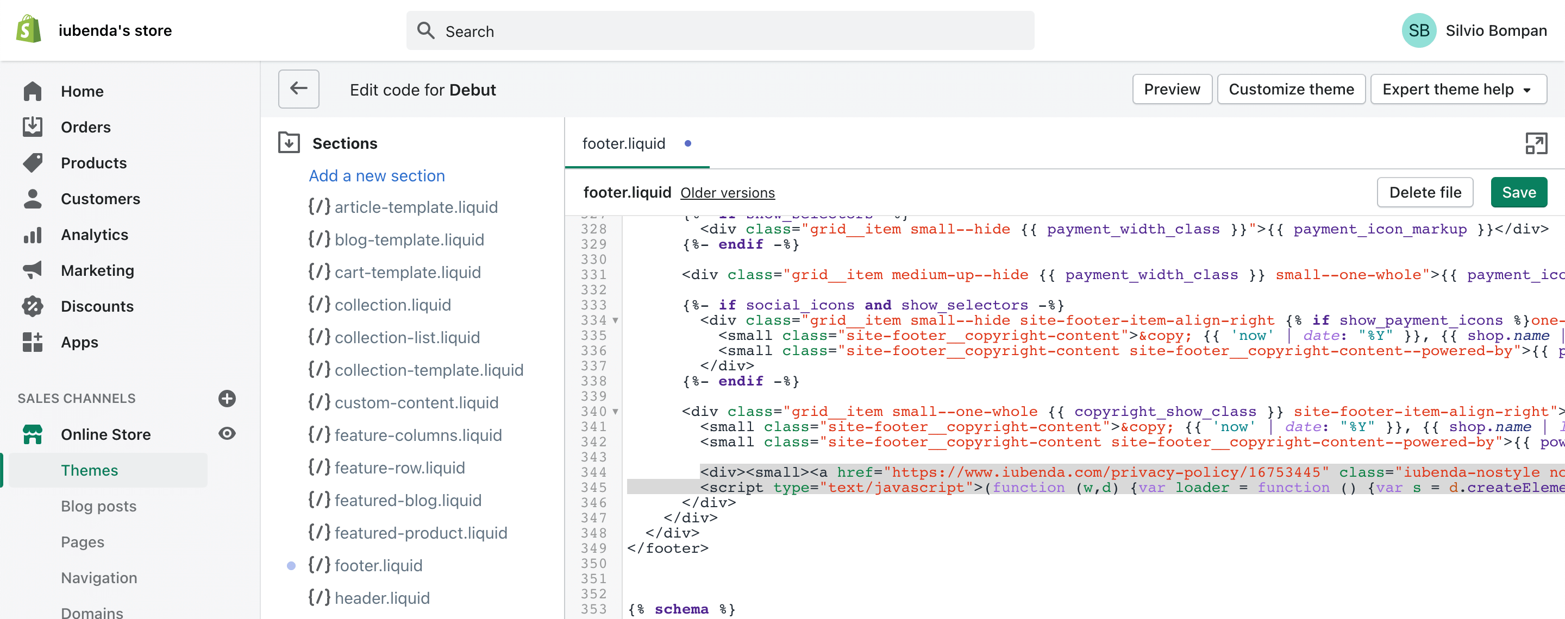Click the Sections folder icon
1565x619 pixels.
(x=290, y=142)
